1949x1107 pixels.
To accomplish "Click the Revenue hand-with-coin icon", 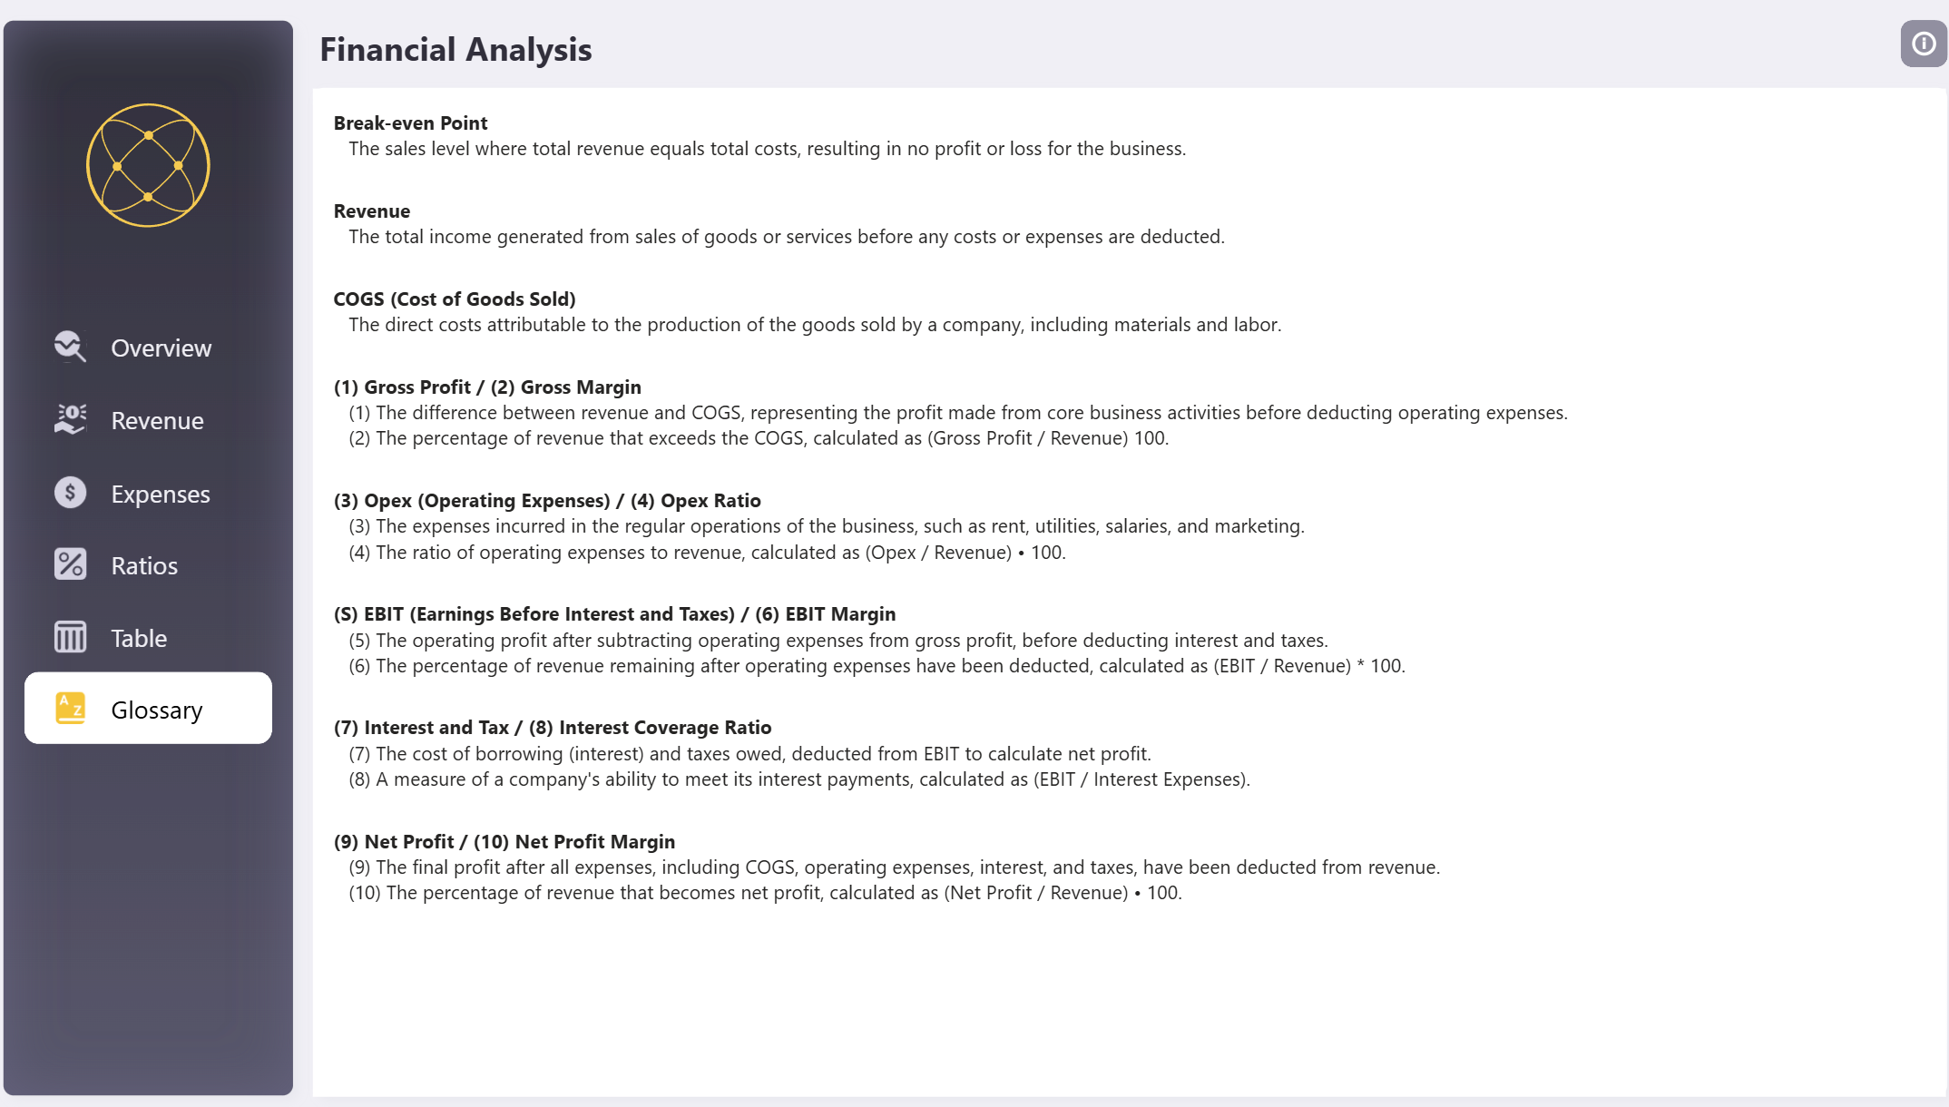I will coord(70,420).
